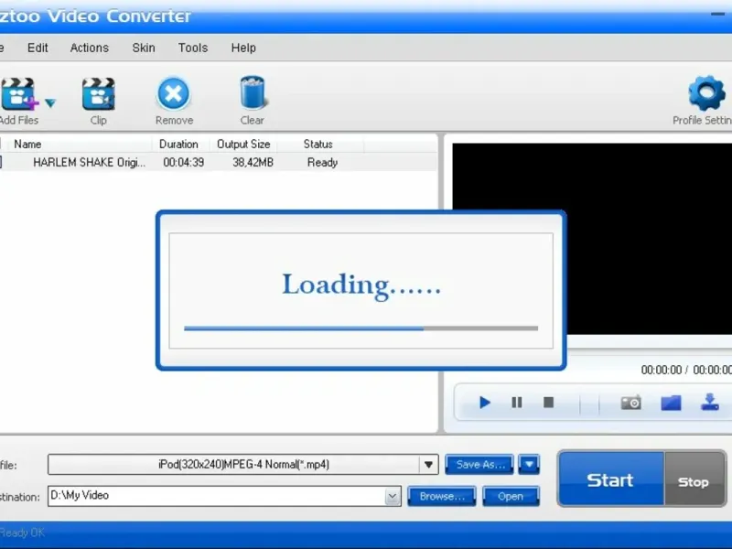The width and height of the screenshot is (732, 549).
Task: Click the 00:04:39 duration value
Action: coord(184,163)
